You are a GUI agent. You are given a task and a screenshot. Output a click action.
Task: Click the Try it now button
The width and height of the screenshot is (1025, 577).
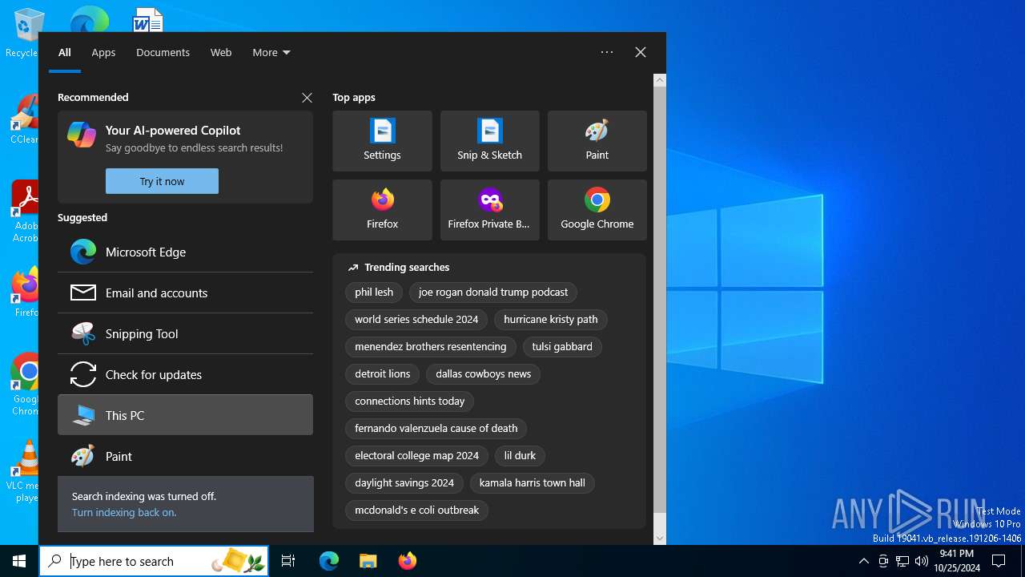pos(162,181)
